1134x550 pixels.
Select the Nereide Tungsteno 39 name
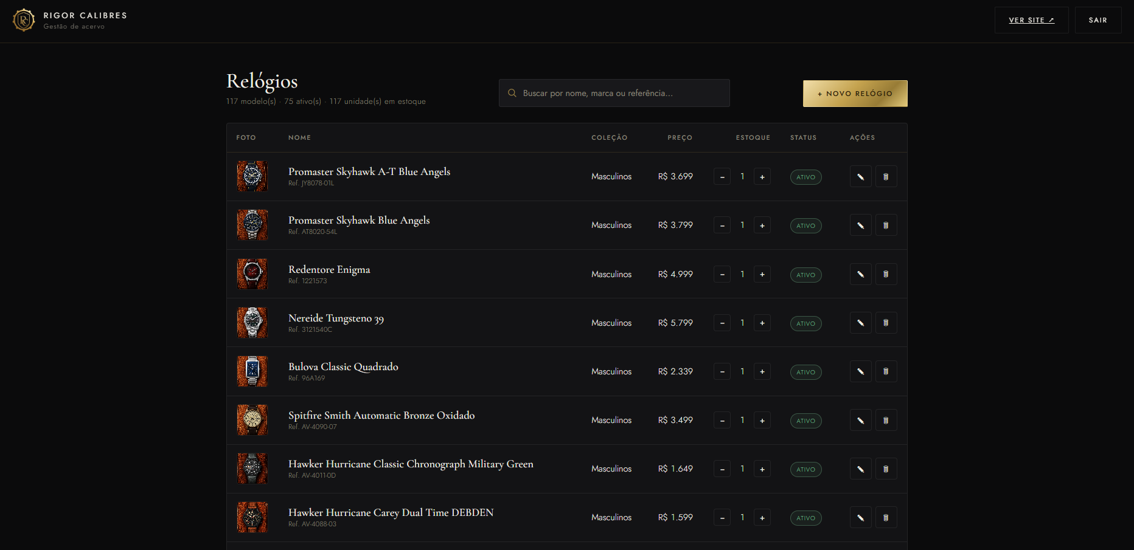tap(336, 318)
